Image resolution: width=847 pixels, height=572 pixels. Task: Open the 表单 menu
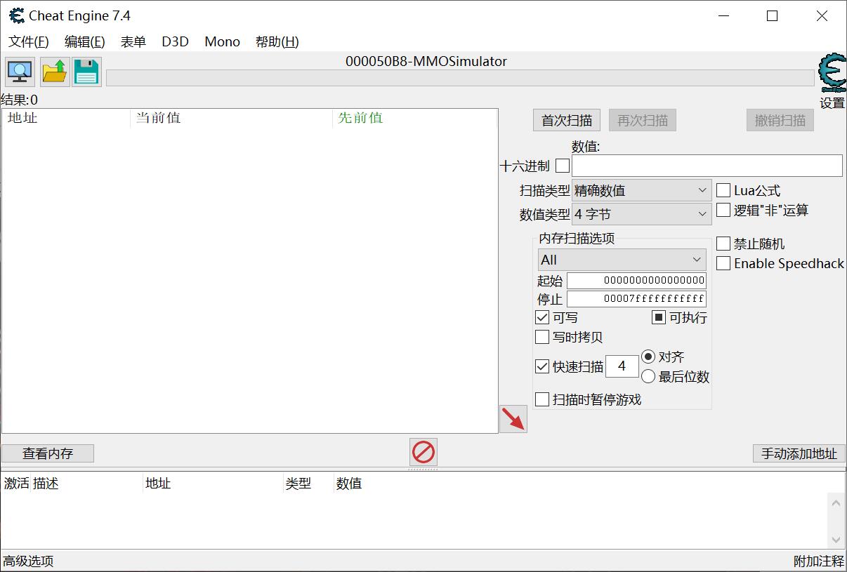[x=133, y=41]
